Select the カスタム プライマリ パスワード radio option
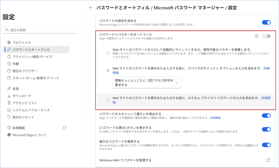 click(x=108, y=100)
